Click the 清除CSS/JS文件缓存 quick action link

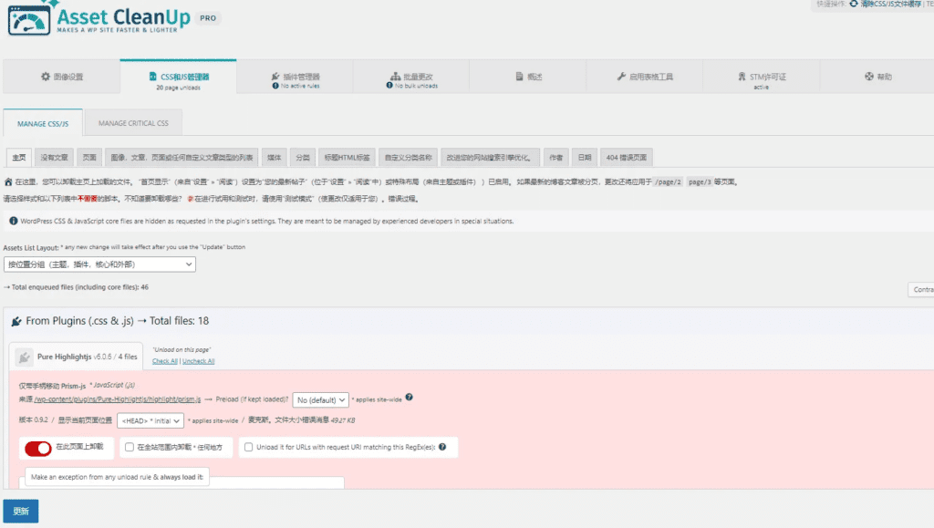pyautogui.click(x=890, y=4)
